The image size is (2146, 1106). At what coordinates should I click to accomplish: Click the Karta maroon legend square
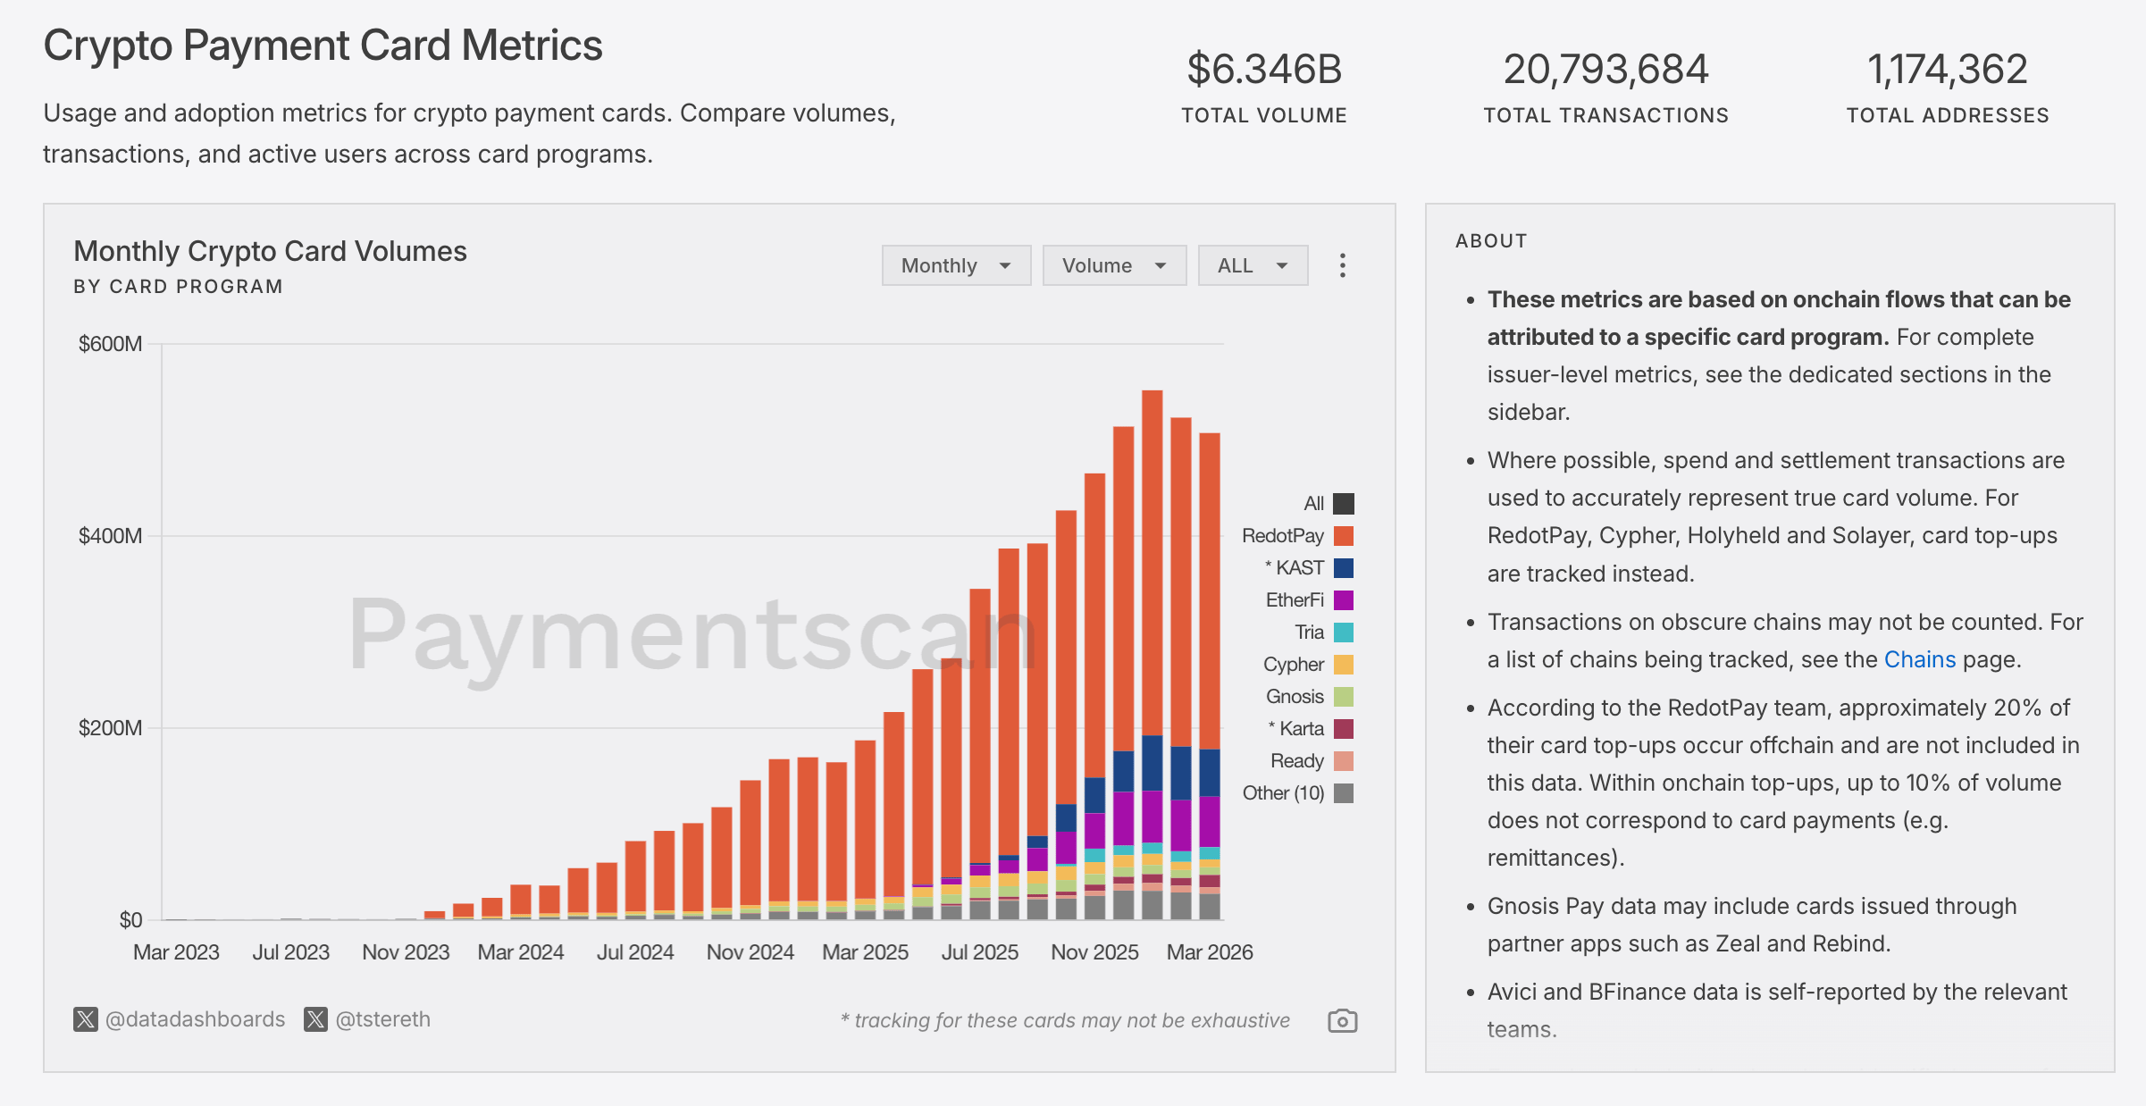pos(1343,729)
